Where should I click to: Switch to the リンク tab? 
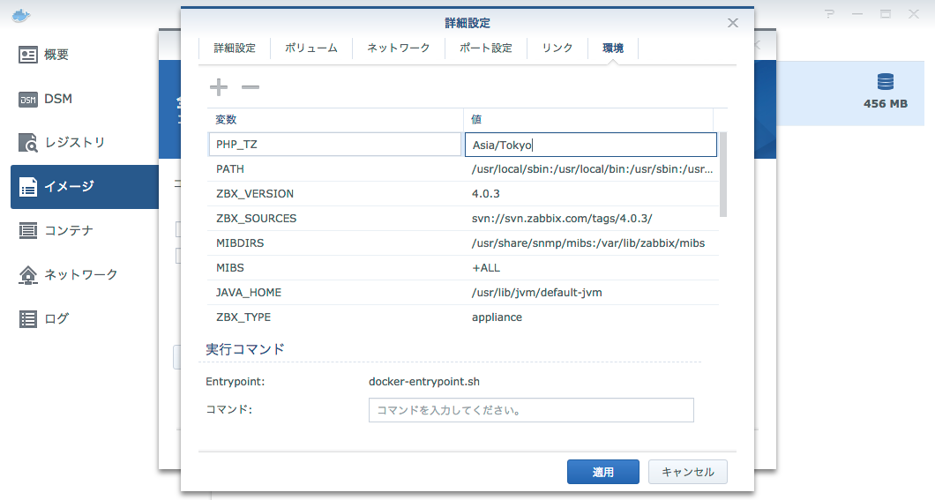557,49
